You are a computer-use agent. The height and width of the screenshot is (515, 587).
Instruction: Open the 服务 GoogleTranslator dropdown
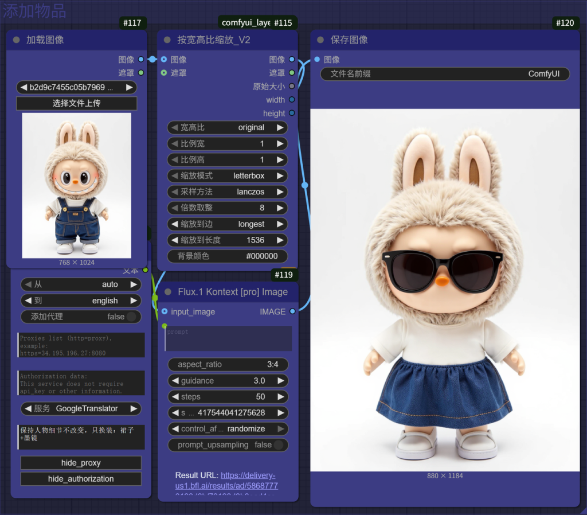pos(81,409)
